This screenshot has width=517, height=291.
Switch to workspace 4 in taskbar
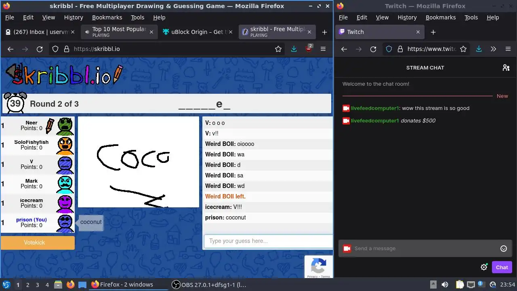(x=47, y=285)
